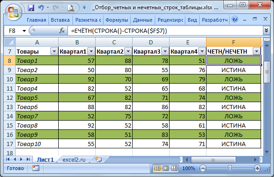Viewport: 274px width, 177px height.
Task: Switch to Page Break Preview
Action: tap(174, 168)
